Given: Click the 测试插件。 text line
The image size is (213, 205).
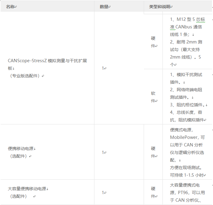Looking at the screenshot, I should pyautogui.click(x=179, y=97).
